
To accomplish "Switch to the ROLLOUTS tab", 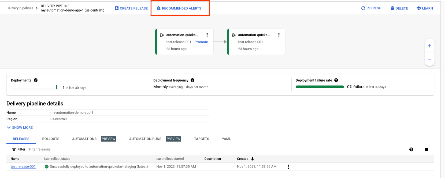I will coord(51,139).
